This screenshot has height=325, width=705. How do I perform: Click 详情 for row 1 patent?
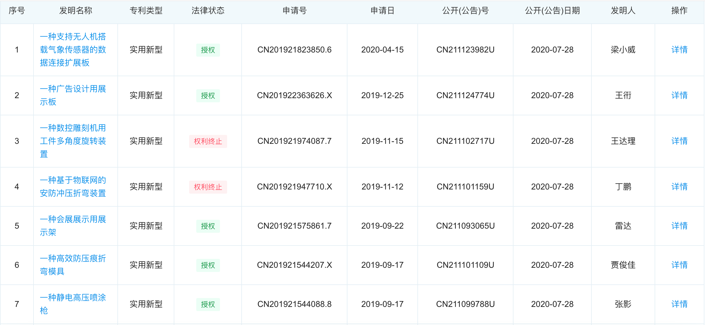[x=679, y=50]
